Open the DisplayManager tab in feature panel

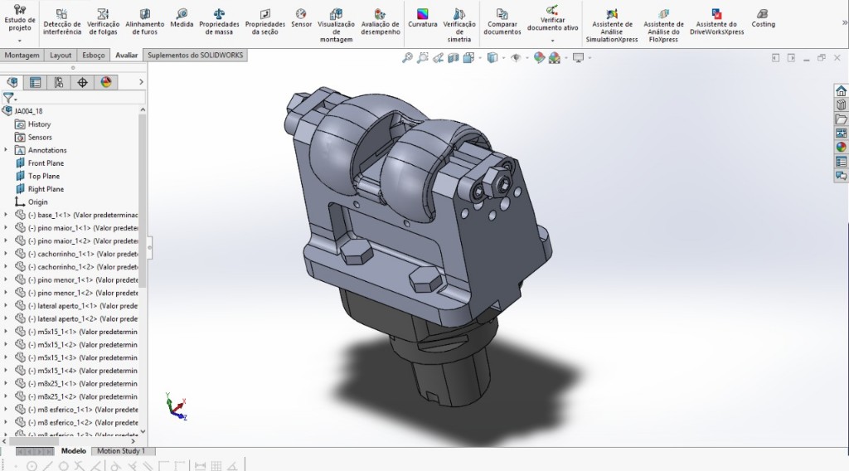(105, 82)
